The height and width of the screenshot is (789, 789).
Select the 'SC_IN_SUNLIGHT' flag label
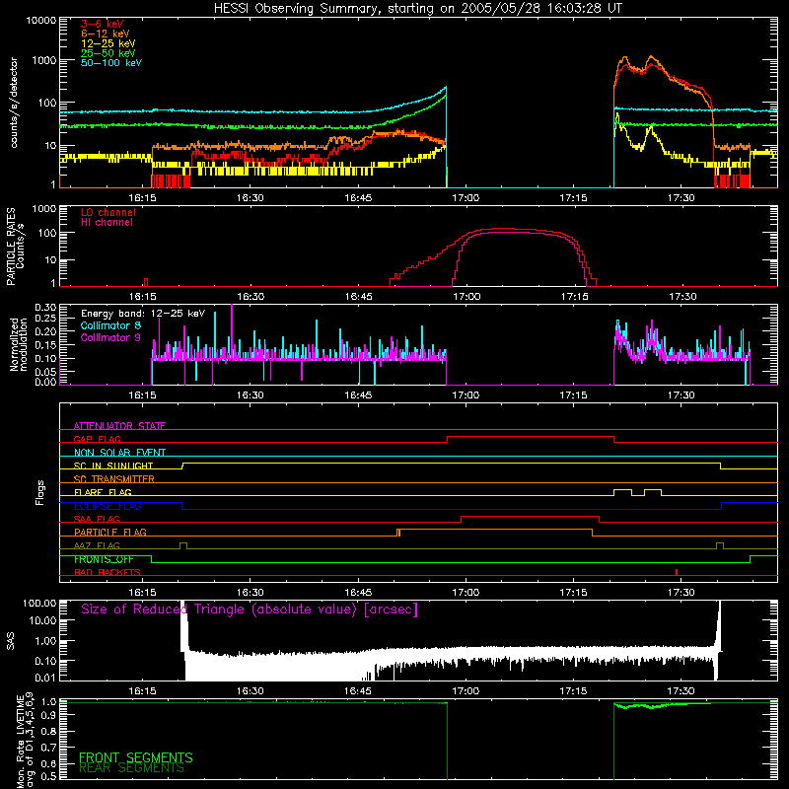tap(113, 466)
